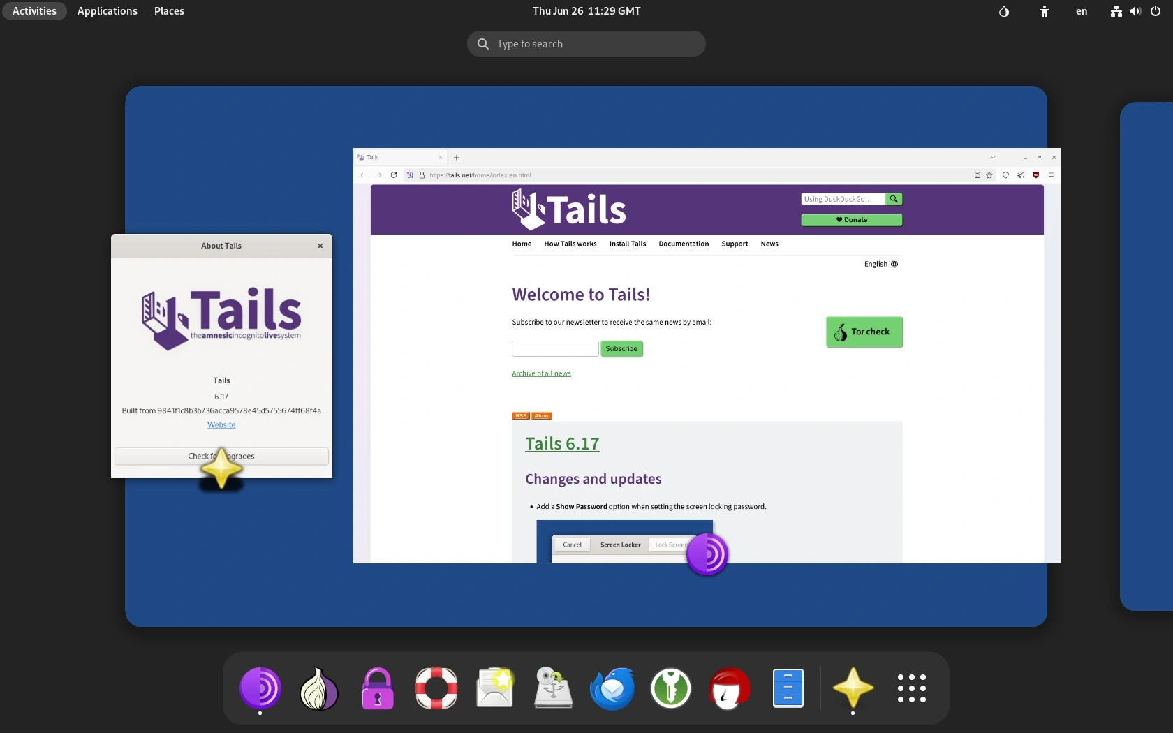
Task: Open the Applications menu
Action: (x=107, y=11)
